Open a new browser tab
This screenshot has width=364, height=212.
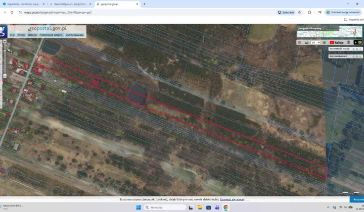(x=144, y=4)
